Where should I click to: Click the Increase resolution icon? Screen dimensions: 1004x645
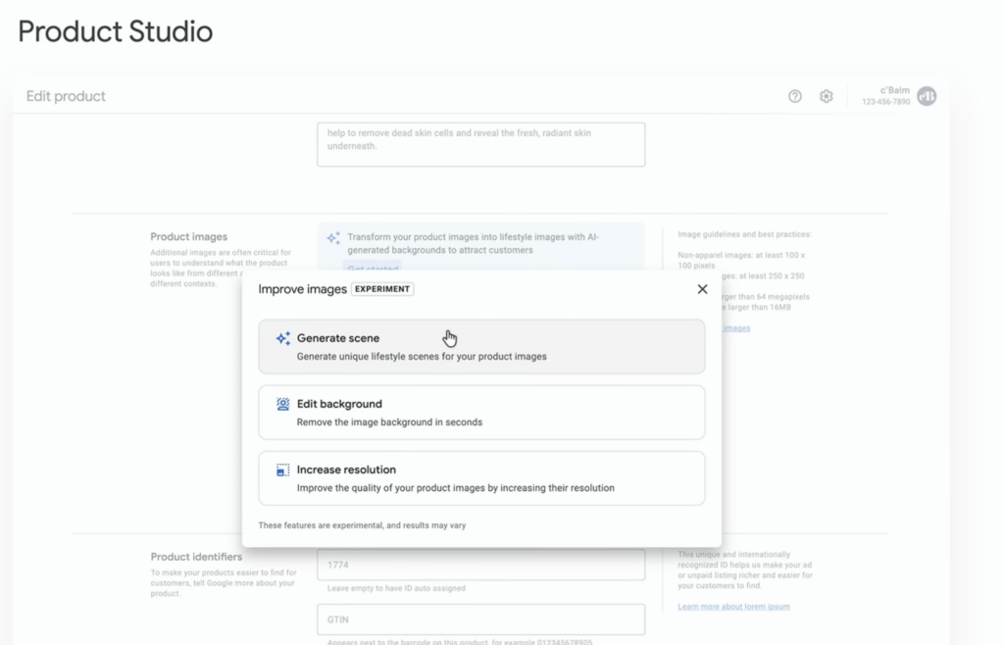pos(283,470)
